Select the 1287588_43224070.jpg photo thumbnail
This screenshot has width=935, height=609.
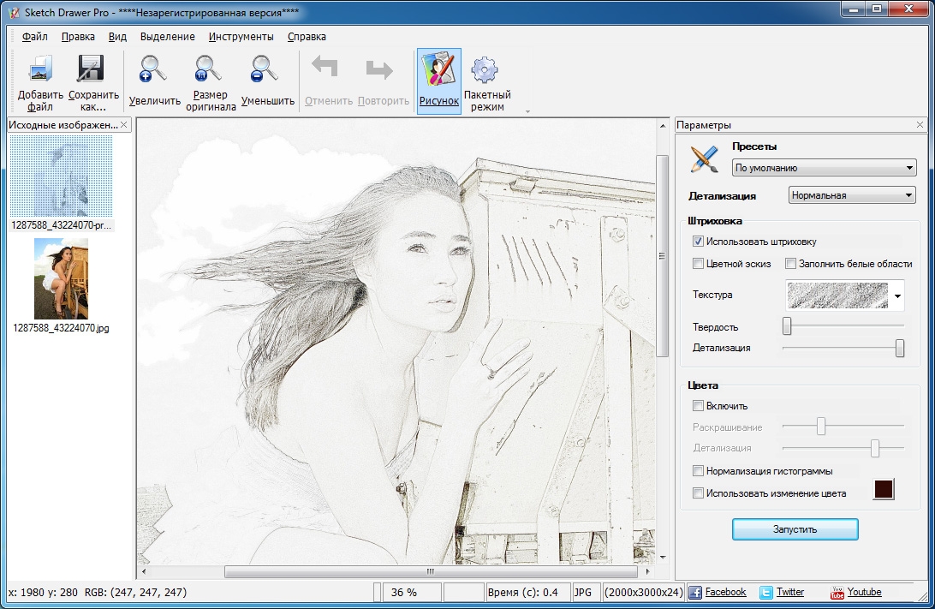coord(61,278)
